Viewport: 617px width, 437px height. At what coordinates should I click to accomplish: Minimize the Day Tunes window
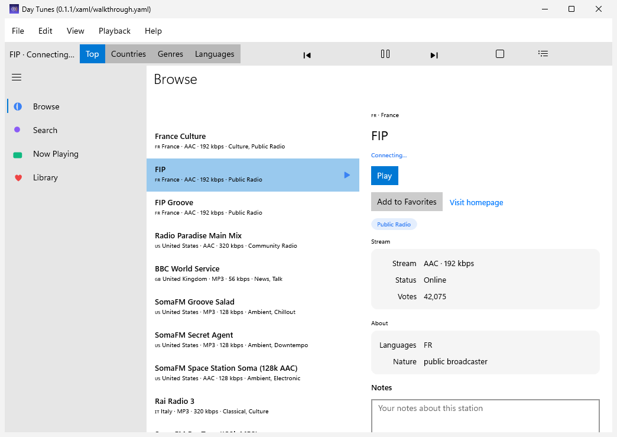point(545,9)
